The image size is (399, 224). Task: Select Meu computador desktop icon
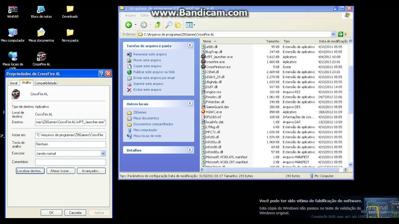pos(13,35)
